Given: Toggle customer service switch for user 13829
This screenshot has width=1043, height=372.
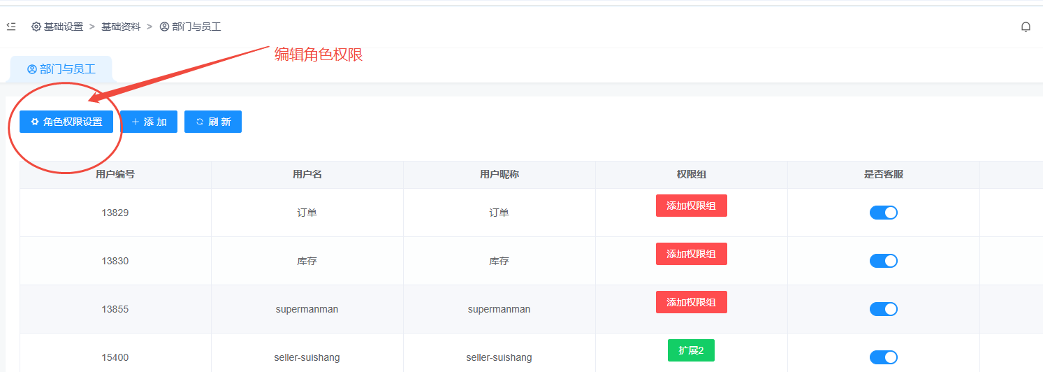Looking at the screenshot, I should point(883,213).
